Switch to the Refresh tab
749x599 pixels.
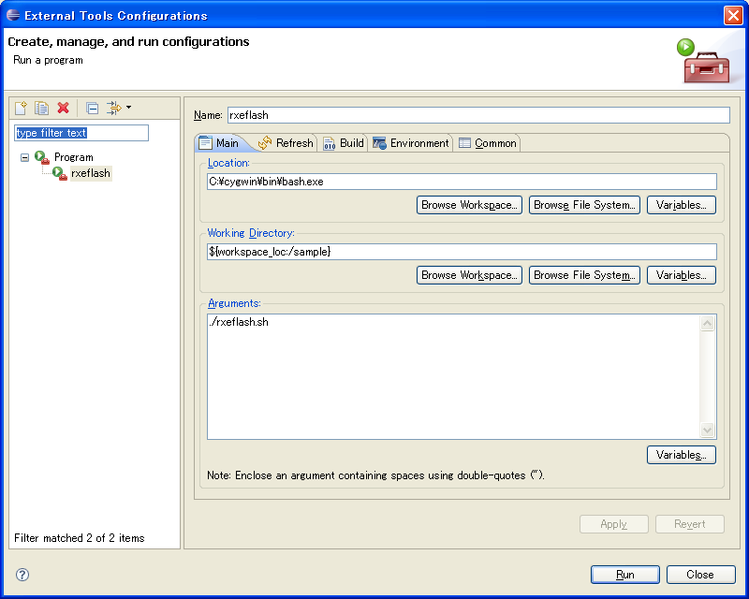coord(286,143)
